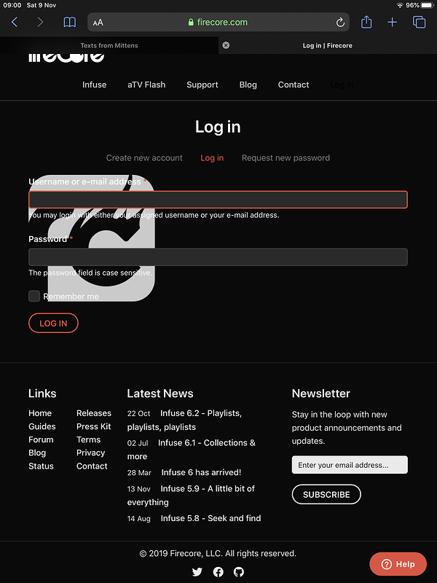Visit the Forum footer link

pyautogui.click(x=41, y=439)
